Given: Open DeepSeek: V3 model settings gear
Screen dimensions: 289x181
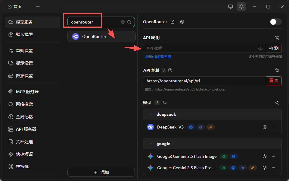Looking at the screenshot, I should click(x=265, y=127).
